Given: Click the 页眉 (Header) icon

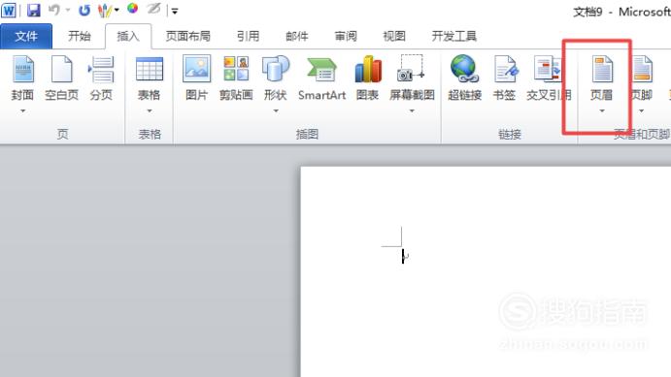Looking at the screenshot, I should 602,70.
